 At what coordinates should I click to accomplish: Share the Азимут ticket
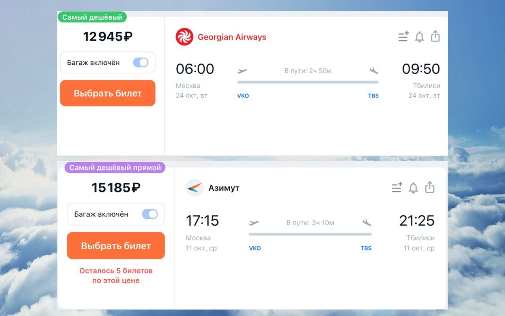tap(430, 187)
